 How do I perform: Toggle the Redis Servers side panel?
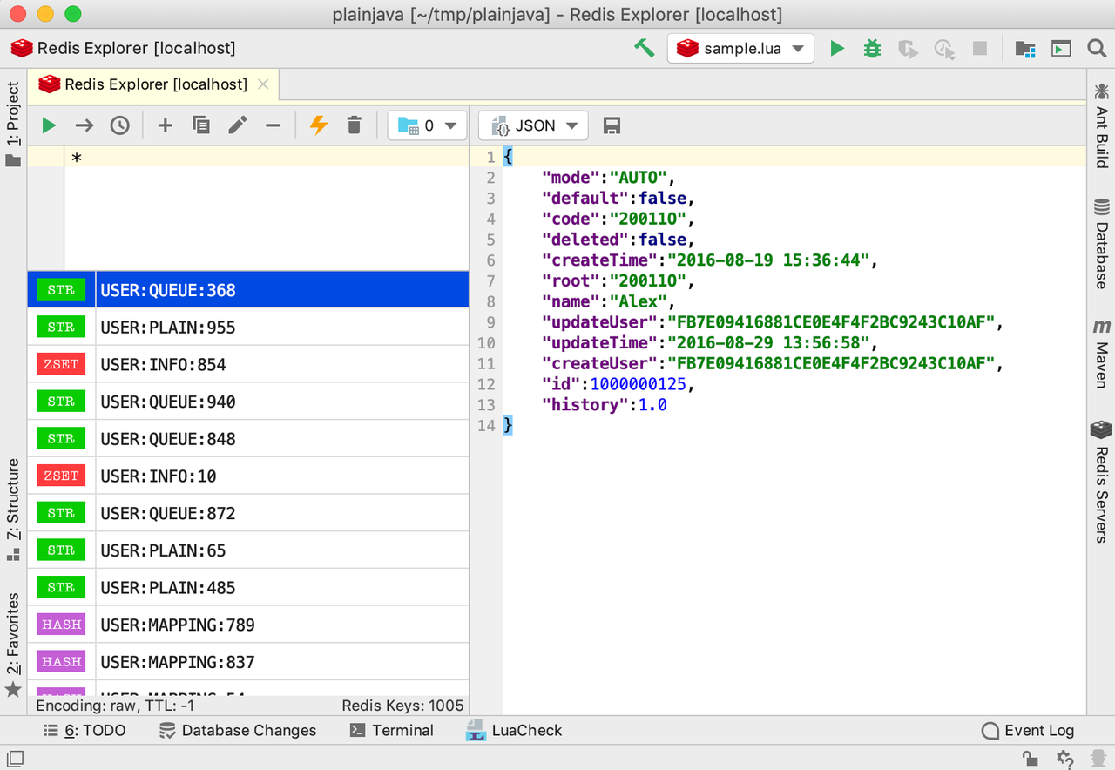coord(1101,481)
